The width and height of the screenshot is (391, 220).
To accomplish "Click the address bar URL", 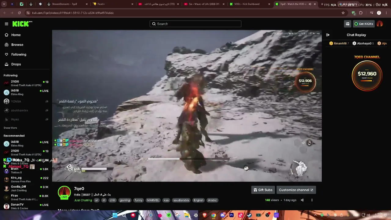I will (x=73, y=13).
